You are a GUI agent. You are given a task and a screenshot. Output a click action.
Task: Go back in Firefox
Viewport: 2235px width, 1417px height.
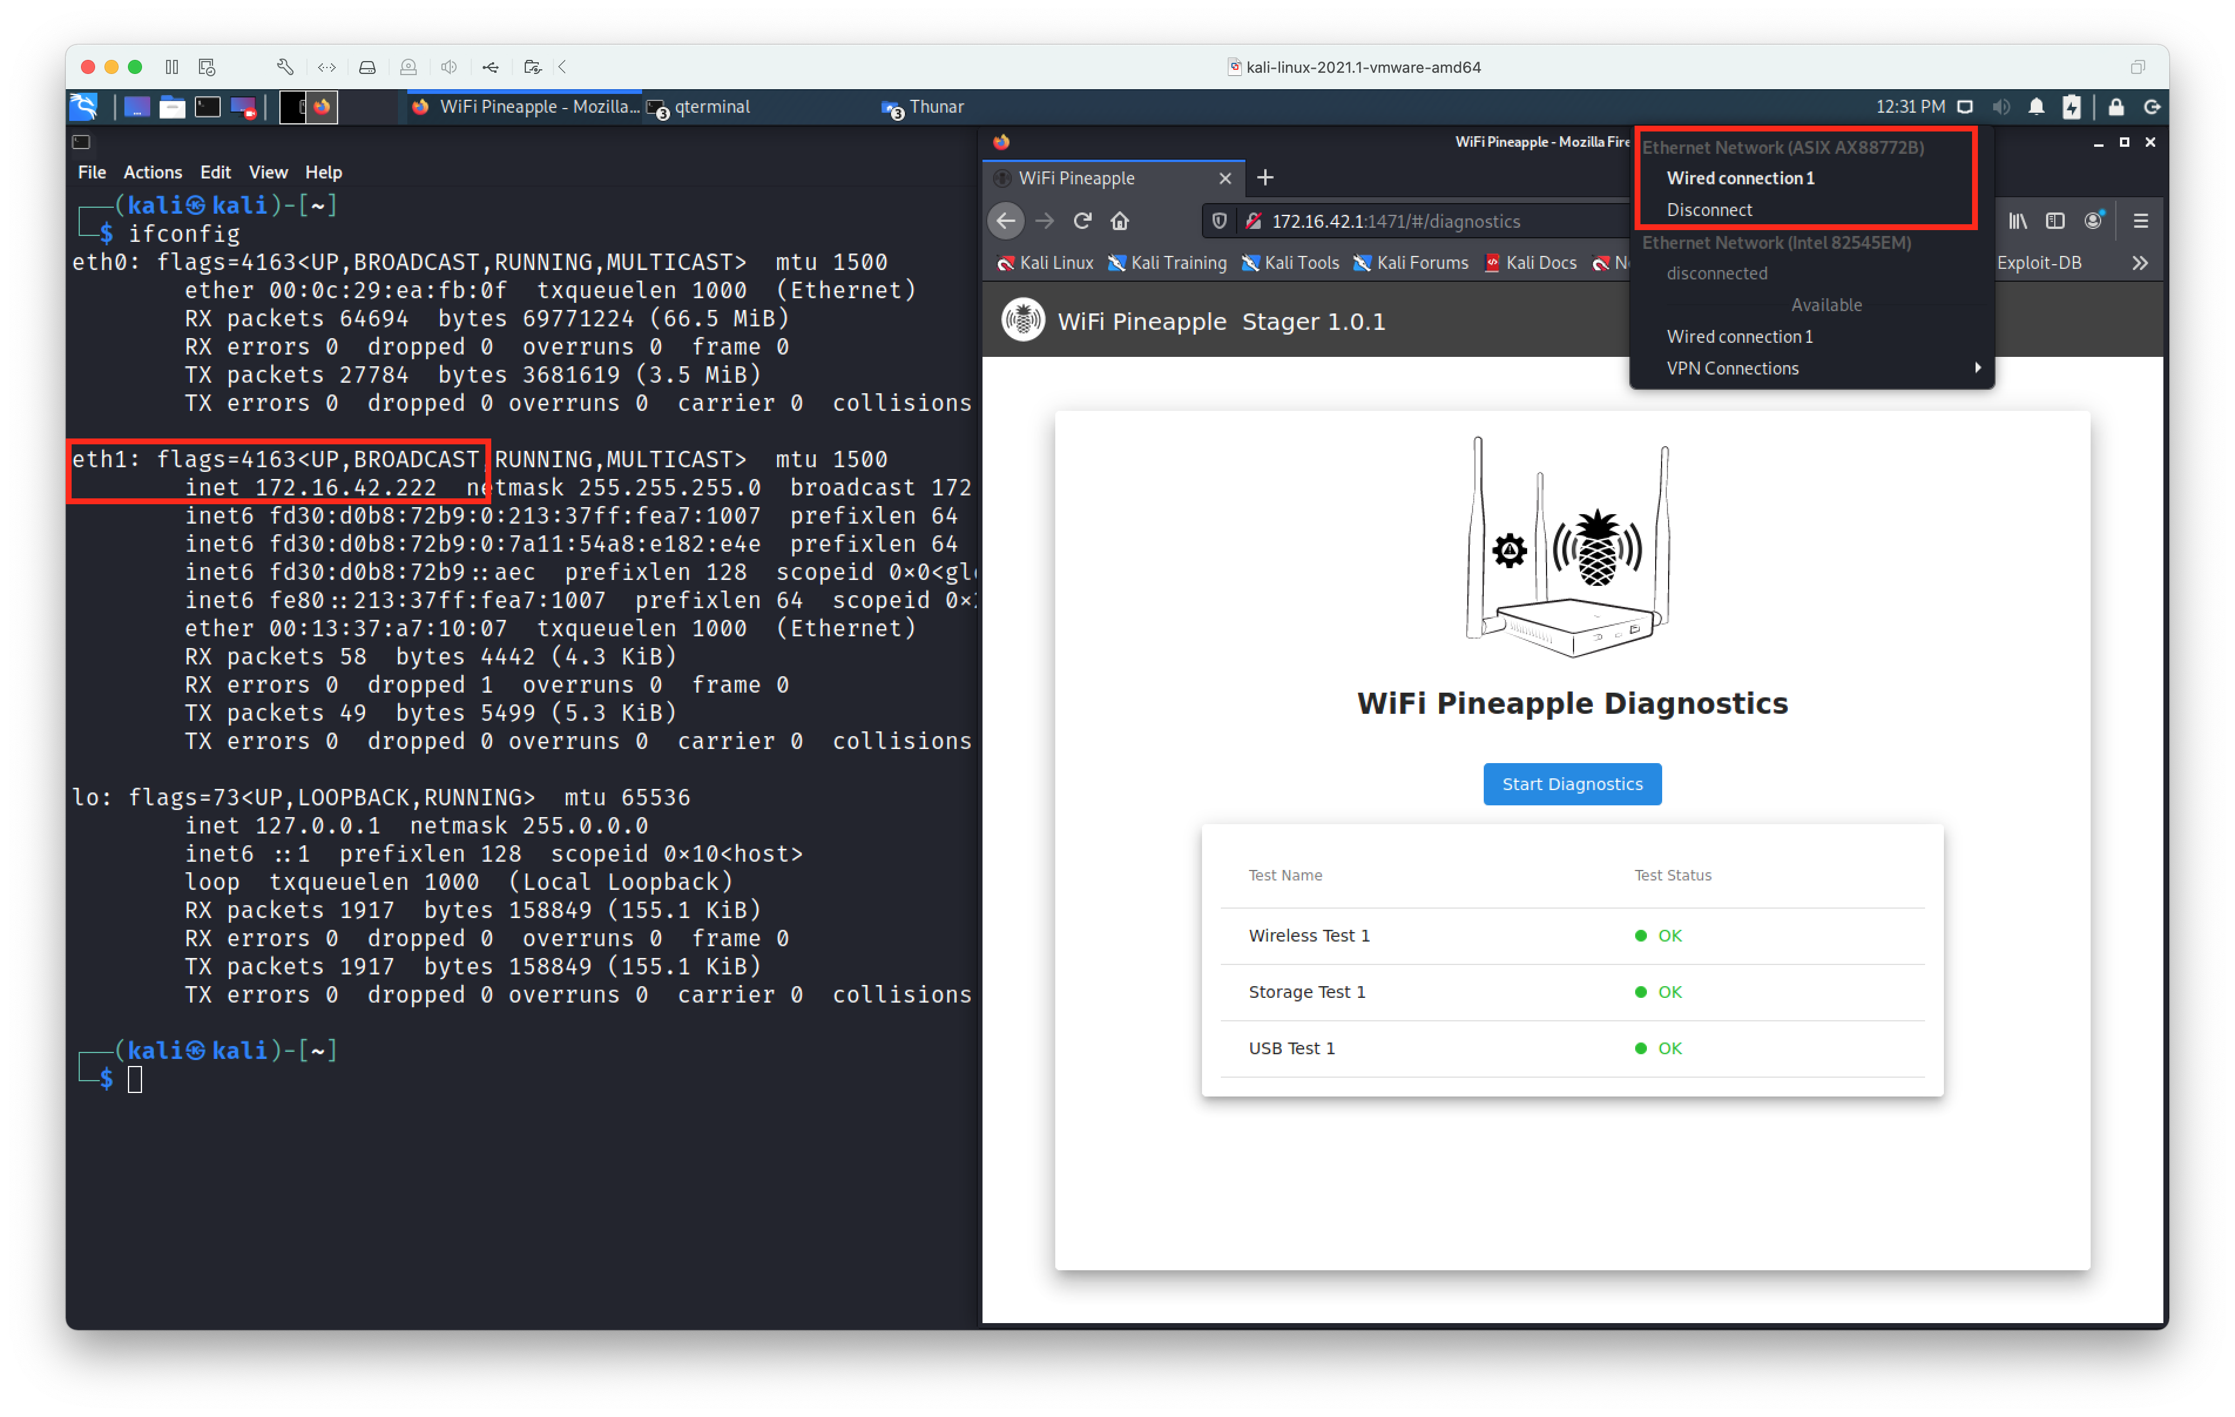click(1006, 221)
